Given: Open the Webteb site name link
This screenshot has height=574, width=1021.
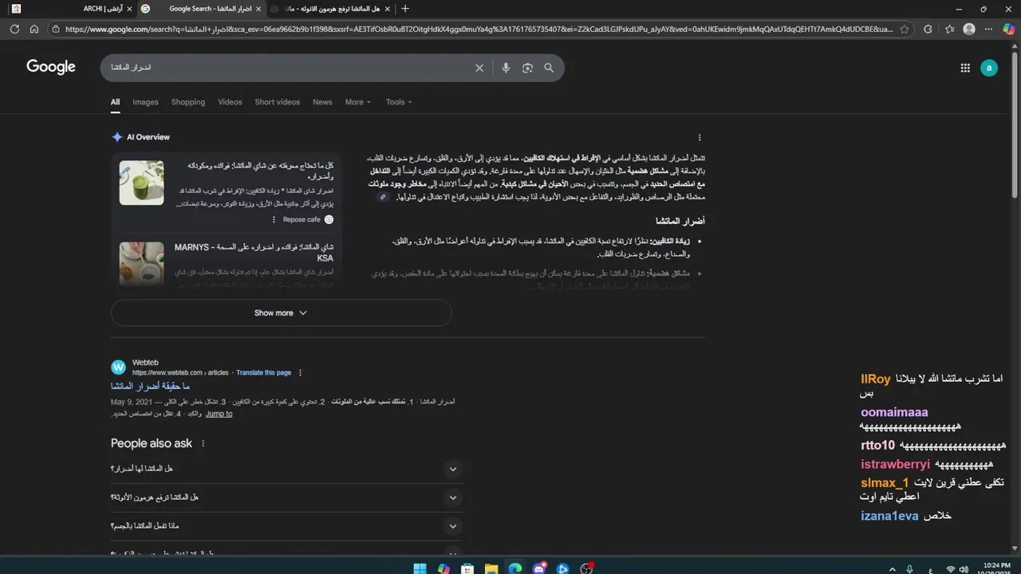Looking at the screenshot, I should coord(145,363).
